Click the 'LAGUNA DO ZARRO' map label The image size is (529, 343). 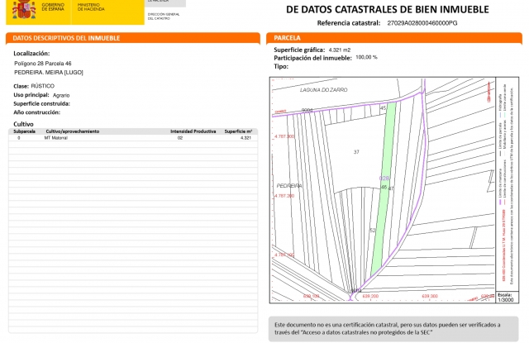pyautogui.click(x=323, y=90)
